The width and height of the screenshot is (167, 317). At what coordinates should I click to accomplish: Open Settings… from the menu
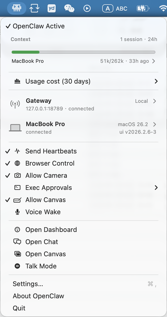coord(28,284)
